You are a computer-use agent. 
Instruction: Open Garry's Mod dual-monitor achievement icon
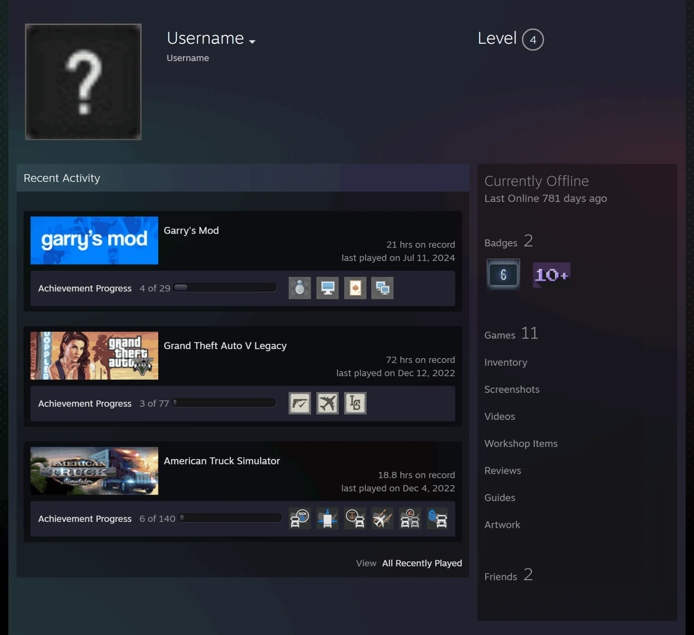(382, 288)
